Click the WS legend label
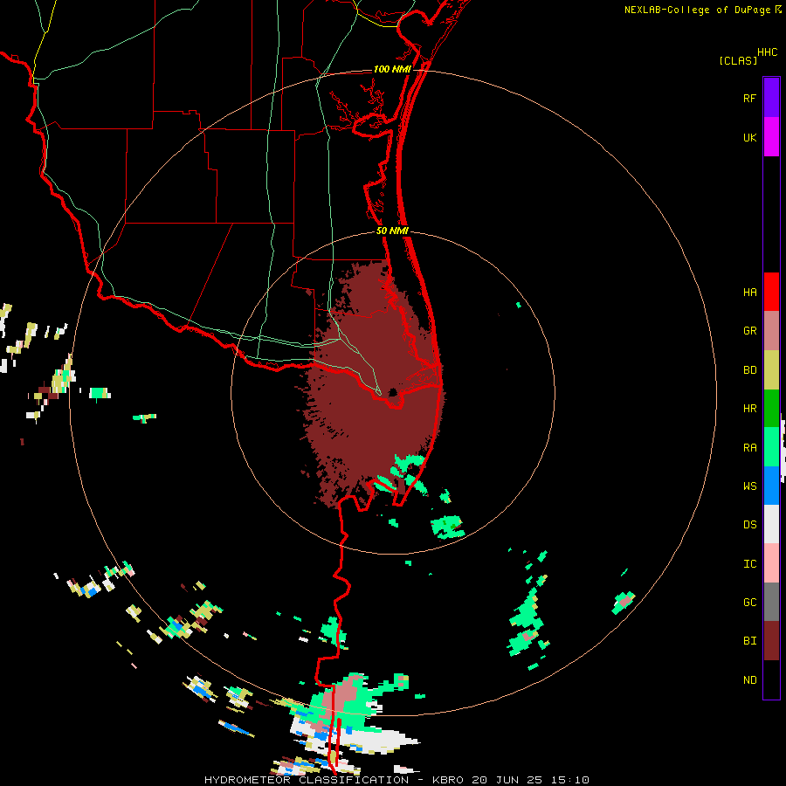 pos(750,486)
